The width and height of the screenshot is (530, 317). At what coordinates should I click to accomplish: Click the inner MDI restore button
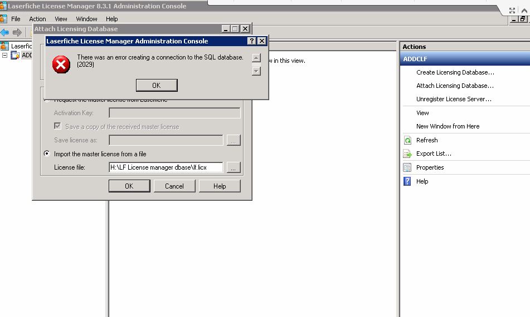tap(523, 19)
